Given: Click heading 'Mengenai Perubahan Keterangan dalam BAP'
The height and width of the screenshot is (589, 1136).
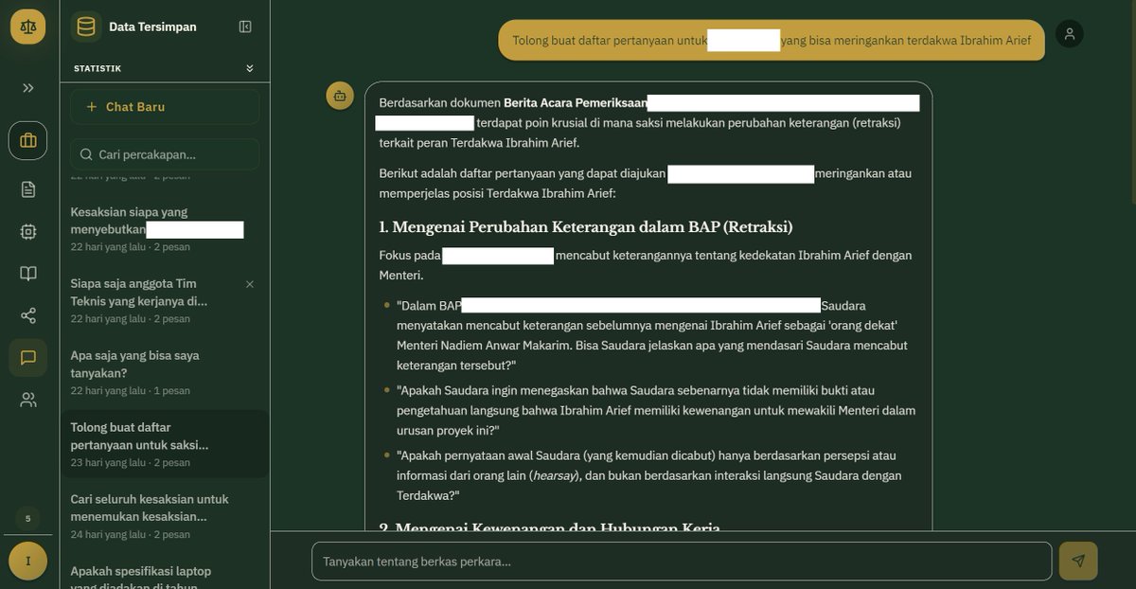Looking at the screenshot, I should coord(586,227).
